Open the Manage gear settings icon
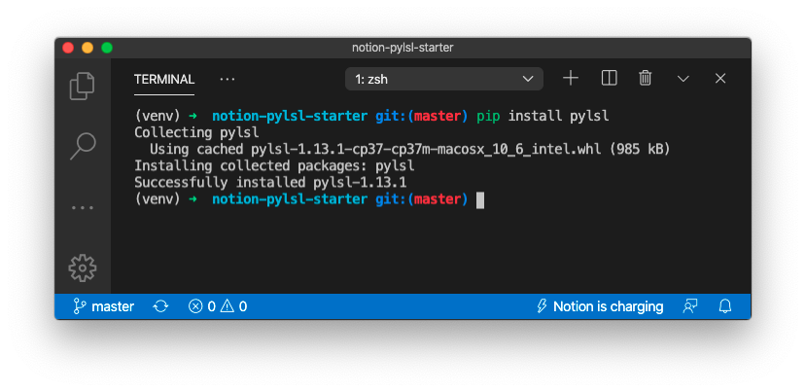Viewport: 806px width, 392px height. click(83, 267)
